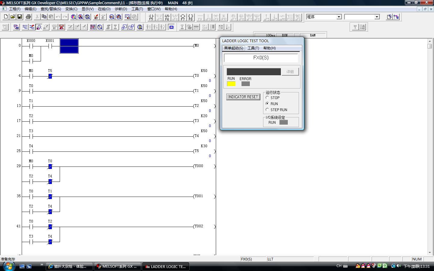Print the ladder program
Screen dimensions: 434x271
[28, 17]
